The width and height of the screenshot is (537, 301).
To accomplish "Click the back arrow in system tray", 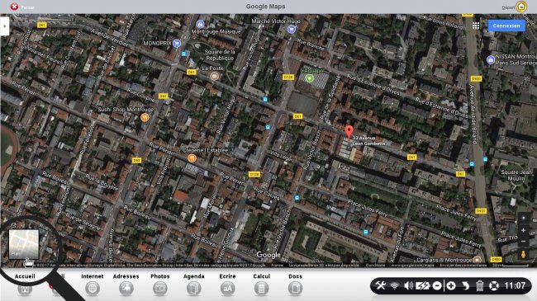I will [465, 285].
